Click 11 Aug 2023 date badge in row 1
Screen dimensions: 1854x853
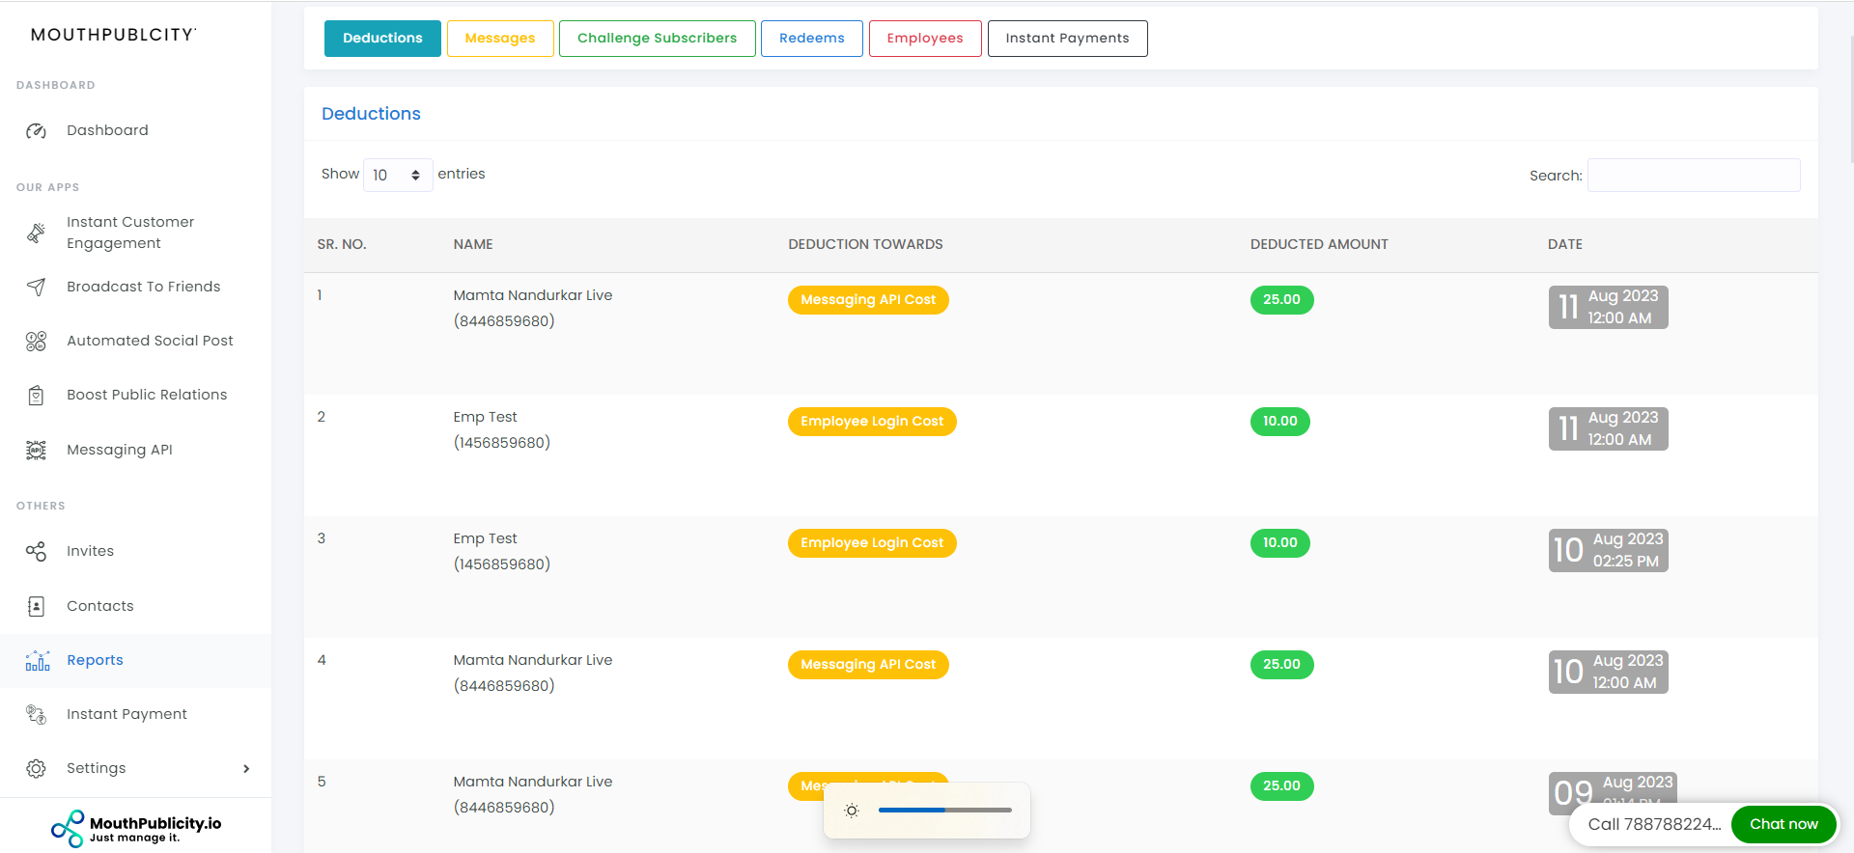click(1608, 307)
